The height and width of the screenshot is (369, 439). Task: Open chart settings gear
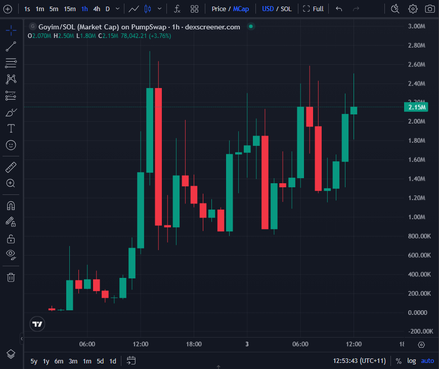(x=413, y=9)
